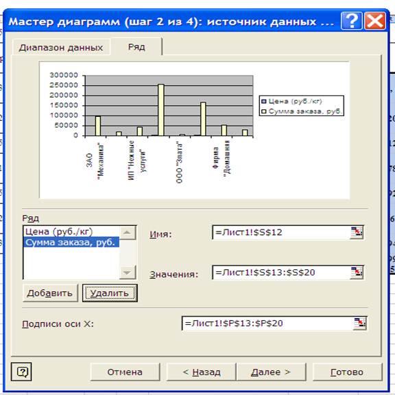Screen dimensions: 395x395
Task: Proceed with the Далее button
Action: point(271,372)
